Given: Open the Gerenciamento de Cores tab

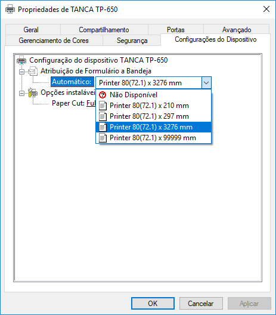Looking at the screenshot, I should click(54, 41).
